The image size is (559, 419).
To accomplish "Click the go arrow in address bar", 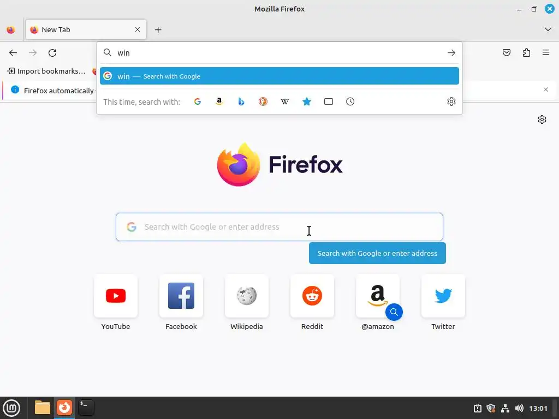I will (451, 53).
